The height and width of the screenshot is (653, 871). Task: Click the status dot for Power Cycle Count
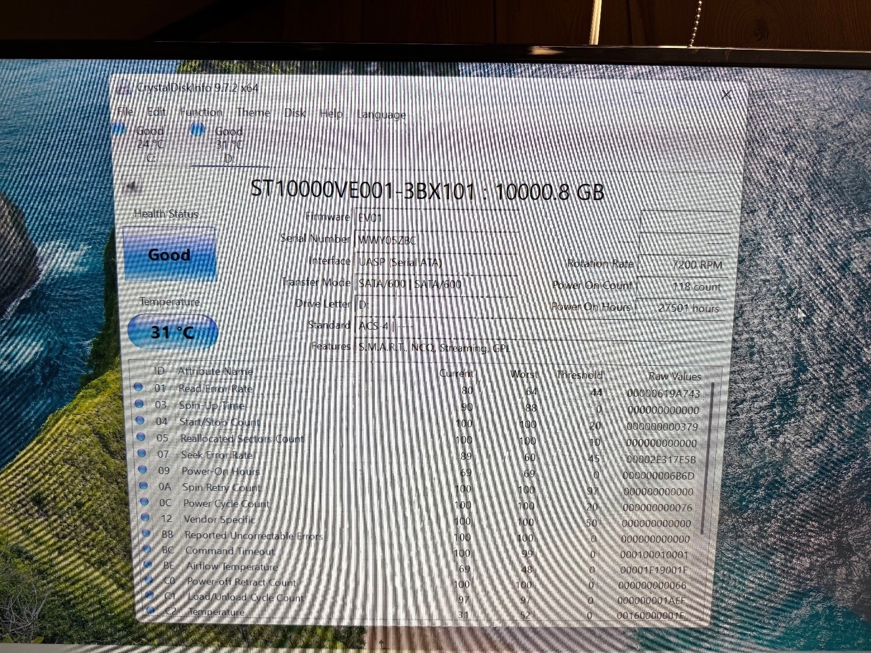pos(145,501)
